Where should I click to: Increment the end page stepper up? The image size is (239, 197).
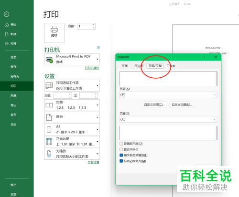pyautogui.click(x=96, y=94)
